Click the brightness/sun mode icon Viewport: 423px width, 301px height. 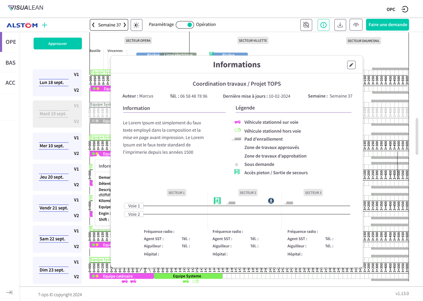[x=136, y=25]
